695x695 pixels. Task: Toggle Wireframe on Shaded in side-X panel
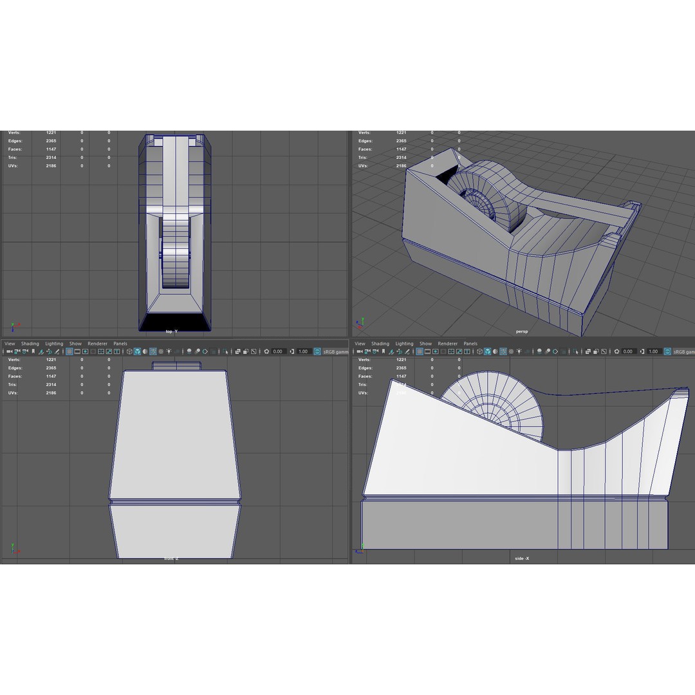tap(503, 351)
